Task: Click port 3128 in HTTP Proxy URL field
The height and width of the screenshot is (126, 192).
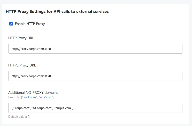Action: point(47,49)
